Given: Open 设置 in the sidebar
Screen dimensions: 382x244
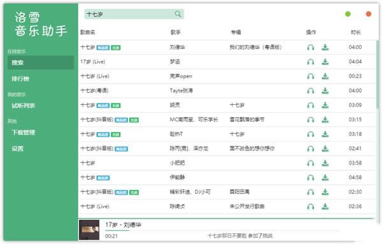Looking at the screenshot, I should [x=18, y=149].
